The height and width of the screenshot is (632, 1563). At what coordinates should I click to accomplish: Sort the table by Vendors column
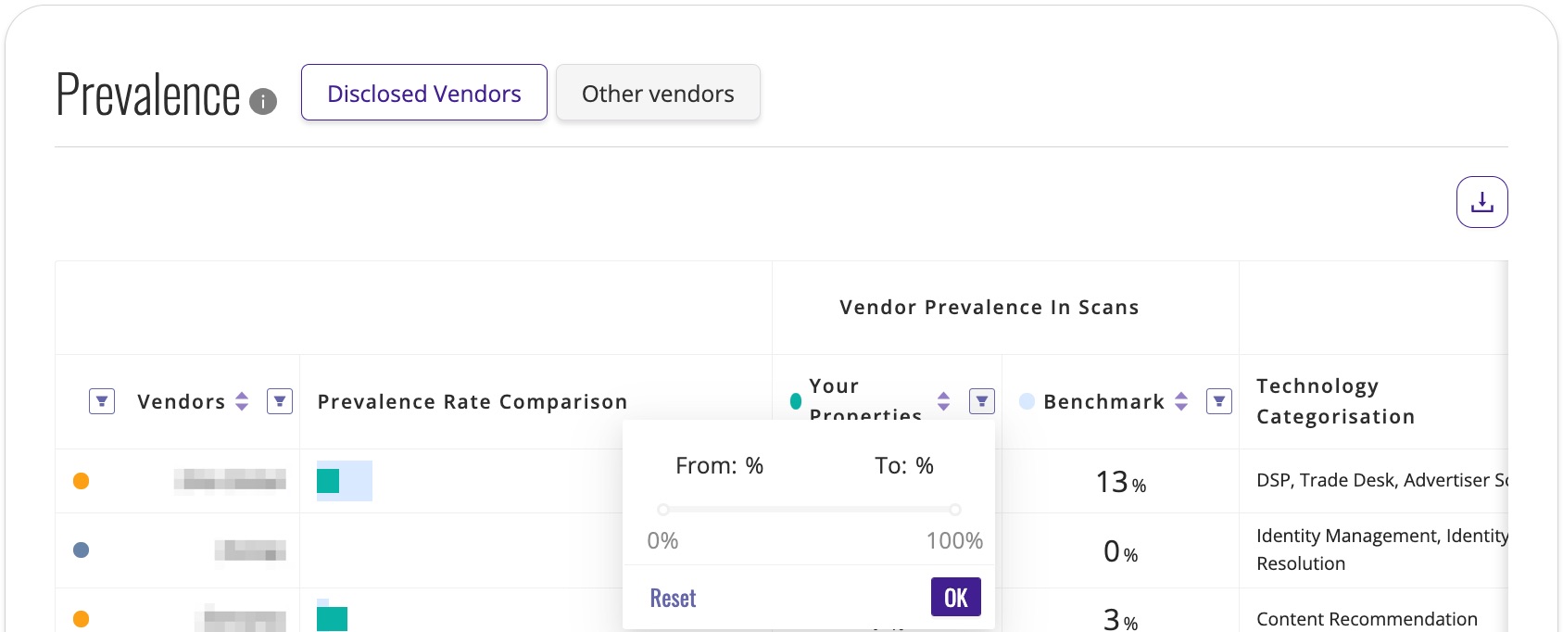242,401
